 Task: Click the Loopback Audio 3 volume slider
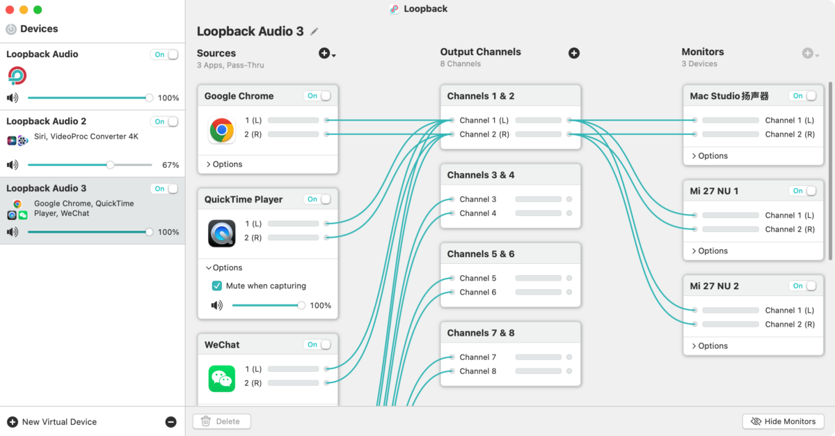[90, 232]
